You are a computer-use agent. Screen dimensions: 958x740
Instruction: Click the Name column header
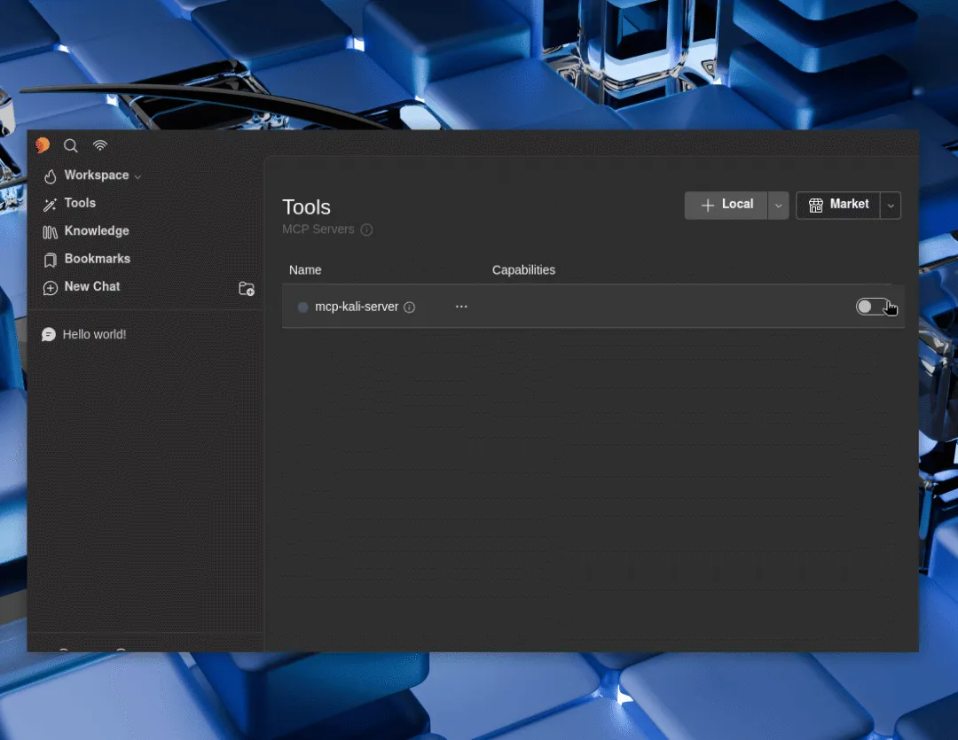coord(305,270)
